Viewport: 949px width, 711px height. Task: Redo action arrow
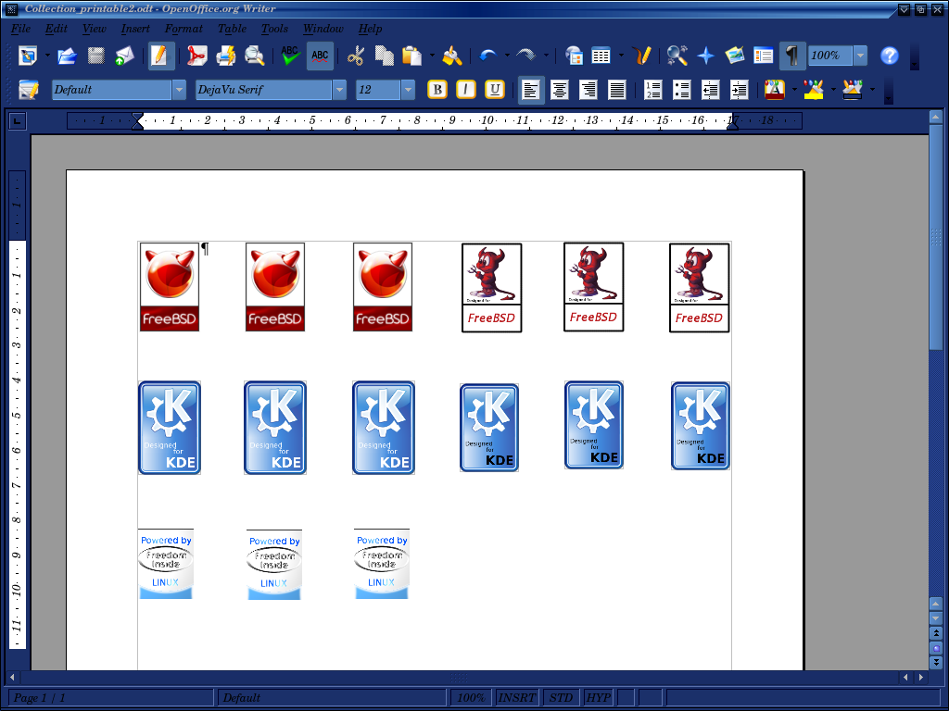point(526,56)
